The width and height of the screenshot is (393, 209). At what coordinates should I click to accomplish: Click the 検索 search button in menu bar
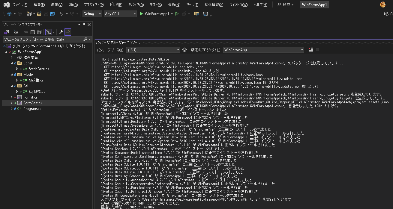coord(284,5)
